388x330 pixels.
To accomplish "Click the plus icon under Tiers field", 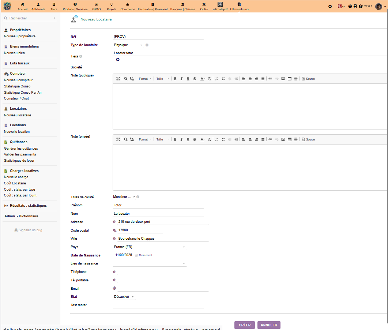I will click(x=118, y=60).
